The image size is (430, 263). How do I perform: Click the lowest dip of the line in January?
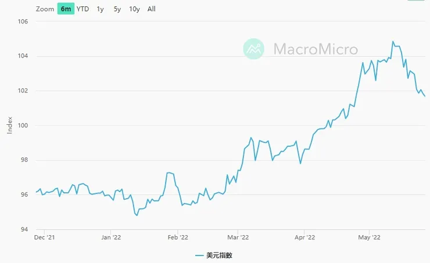[x=137, y=215]
